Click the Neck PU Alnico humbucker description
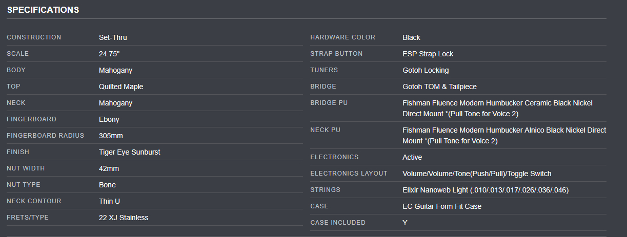The width and height of the screenshot is (627, 237). pyautogui.click(x=504, y=135)
